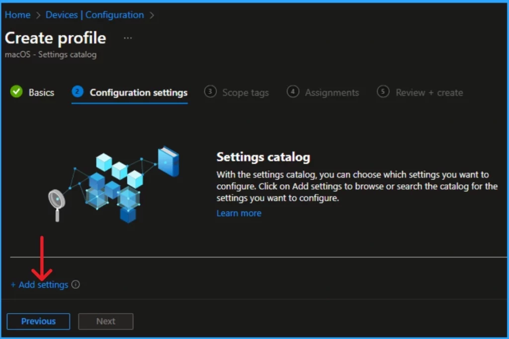Open the Learn more link
This screenshot has width=509, height=339.
click(x=239, y=213)
